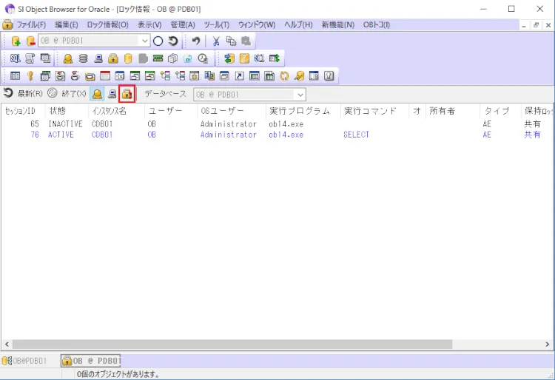Restore the inner MDI child window

536,25
